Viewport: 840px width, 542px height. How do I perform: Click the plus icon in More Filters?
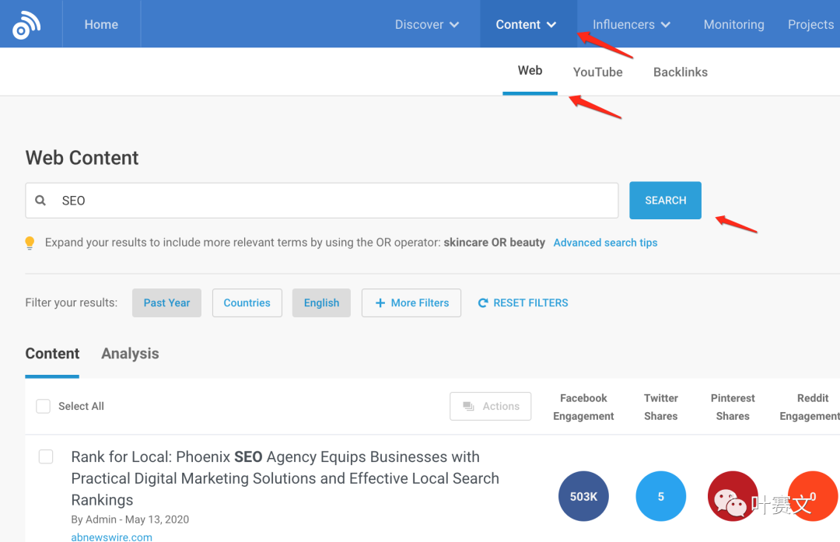pyautogui.click(x=380, y=303)
